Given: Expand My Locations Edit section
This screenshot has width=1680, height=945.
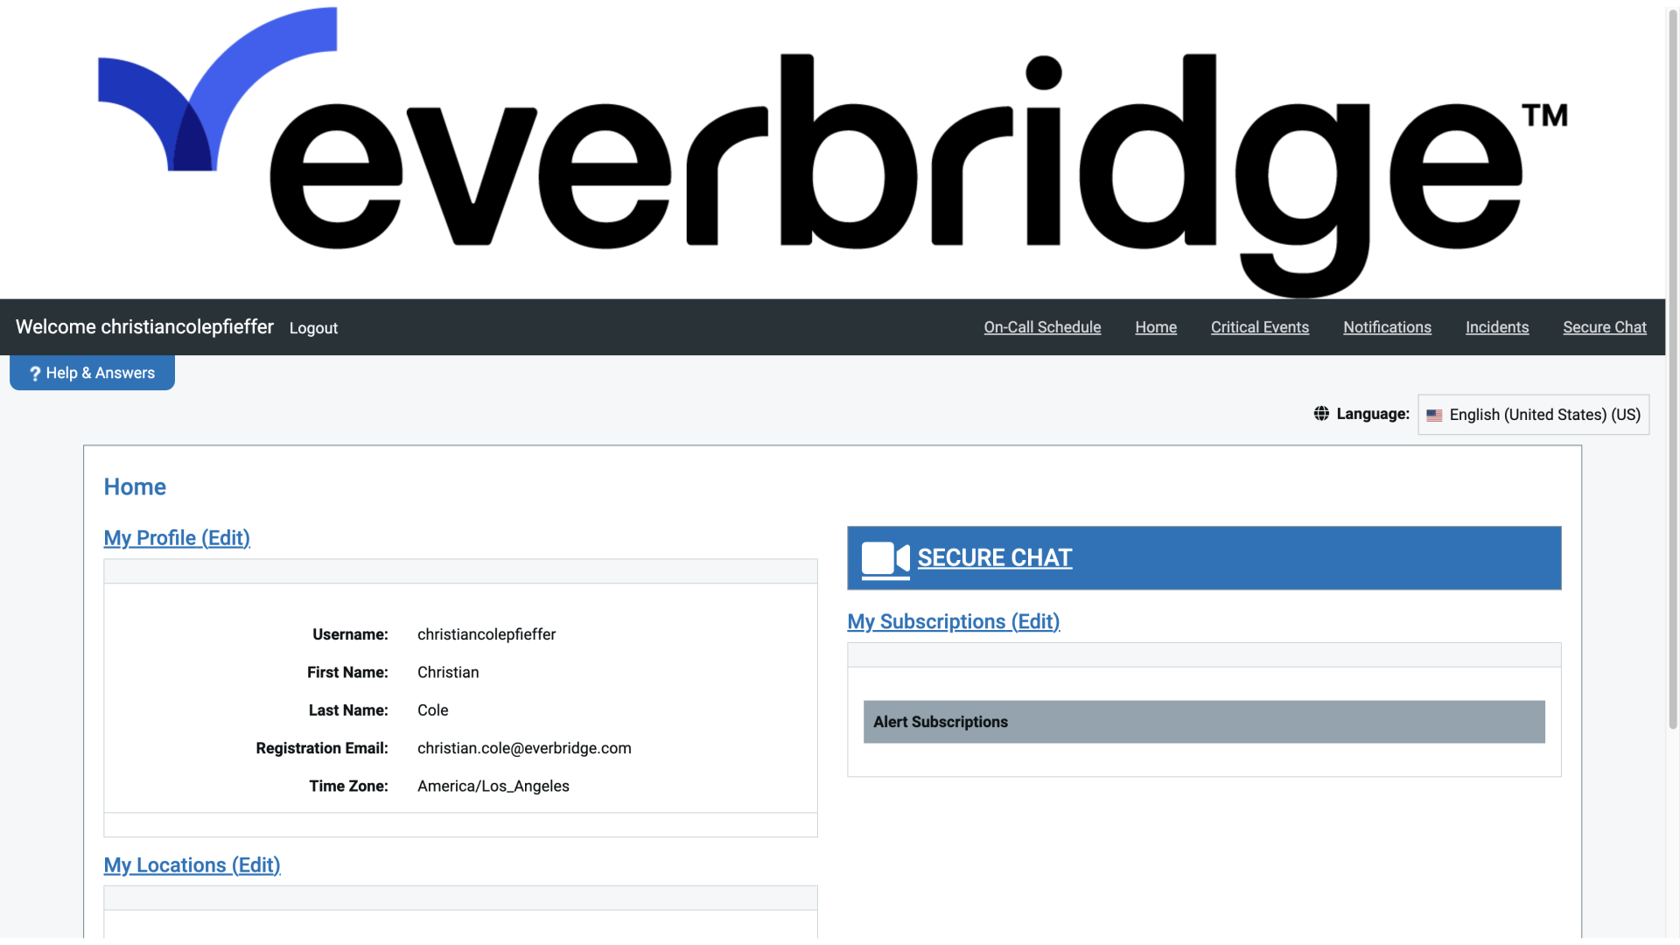Looking at the screenshot, I should click(x=192, y=864).
